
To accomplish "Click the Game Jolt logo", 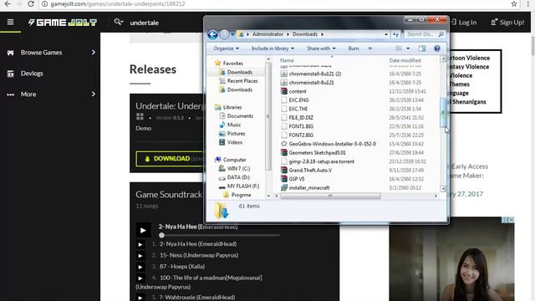I will point(63,23).
